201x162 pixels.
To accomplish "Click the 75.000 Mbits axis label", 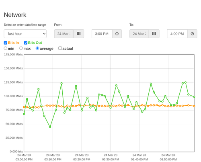I will 14,110.
